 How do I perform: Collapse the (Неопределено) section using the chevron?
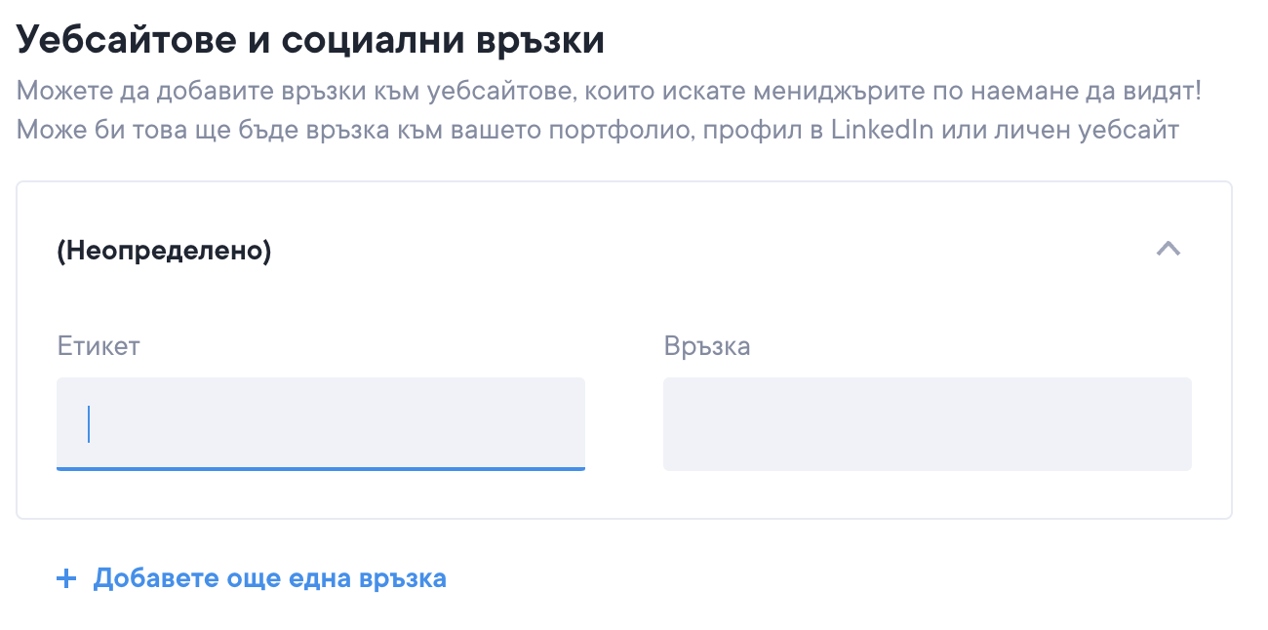1168,250
